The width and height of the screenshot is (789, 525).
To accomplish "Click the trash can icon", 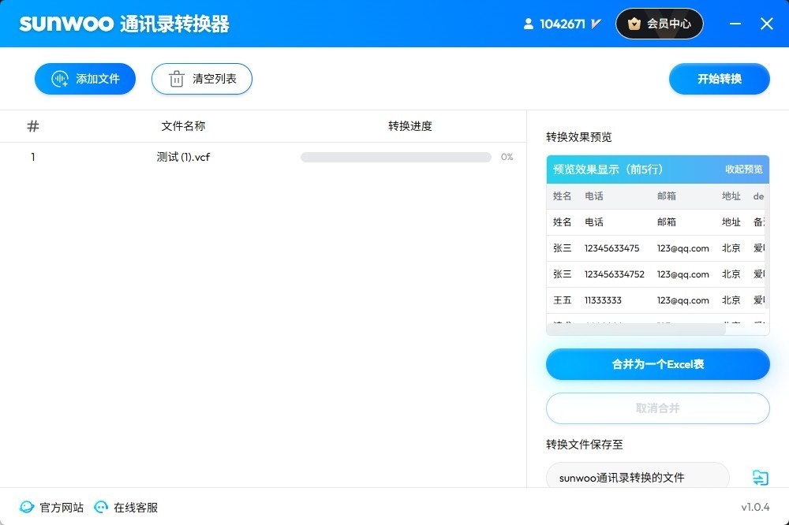I will click(176, 79).
